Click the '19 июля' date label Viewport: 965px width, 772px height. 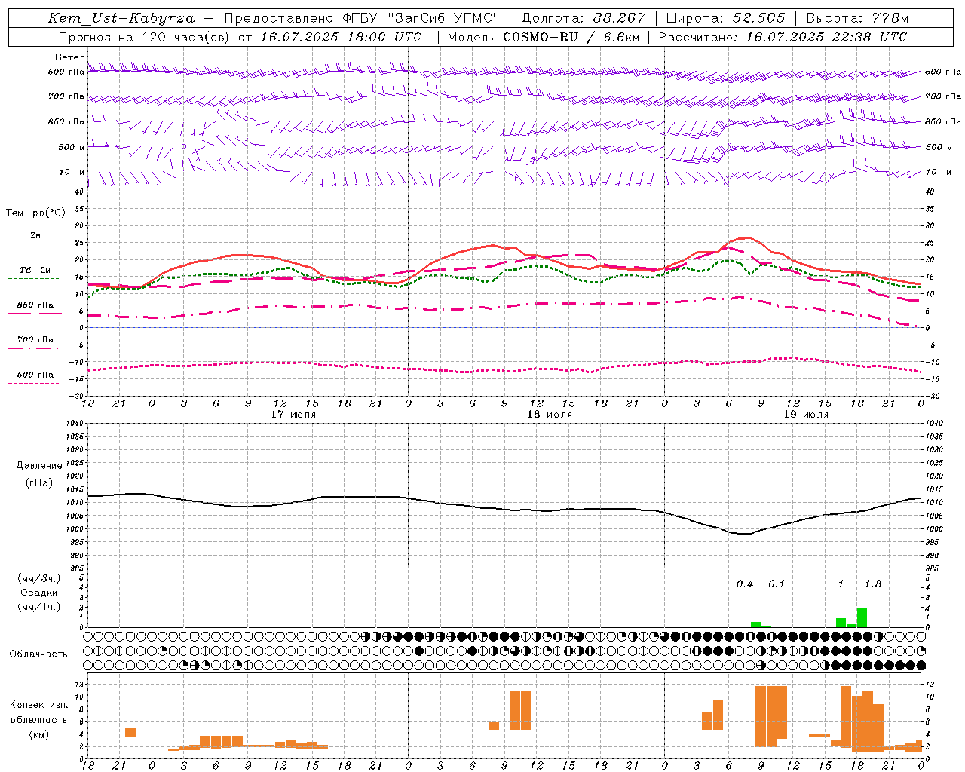[x=806, y=415]
